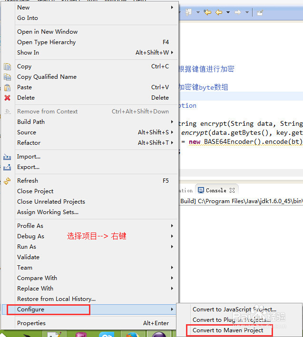Click the Back yellow arrow in toolbar
The height and width of the screenshot is (337, 303).
pyautogui.click(x=219, y=12)
